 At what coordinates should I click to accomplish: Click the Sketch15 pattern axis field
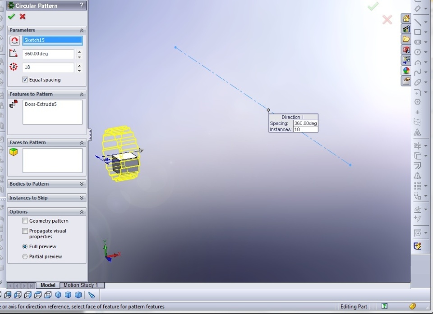coord(52,40)
